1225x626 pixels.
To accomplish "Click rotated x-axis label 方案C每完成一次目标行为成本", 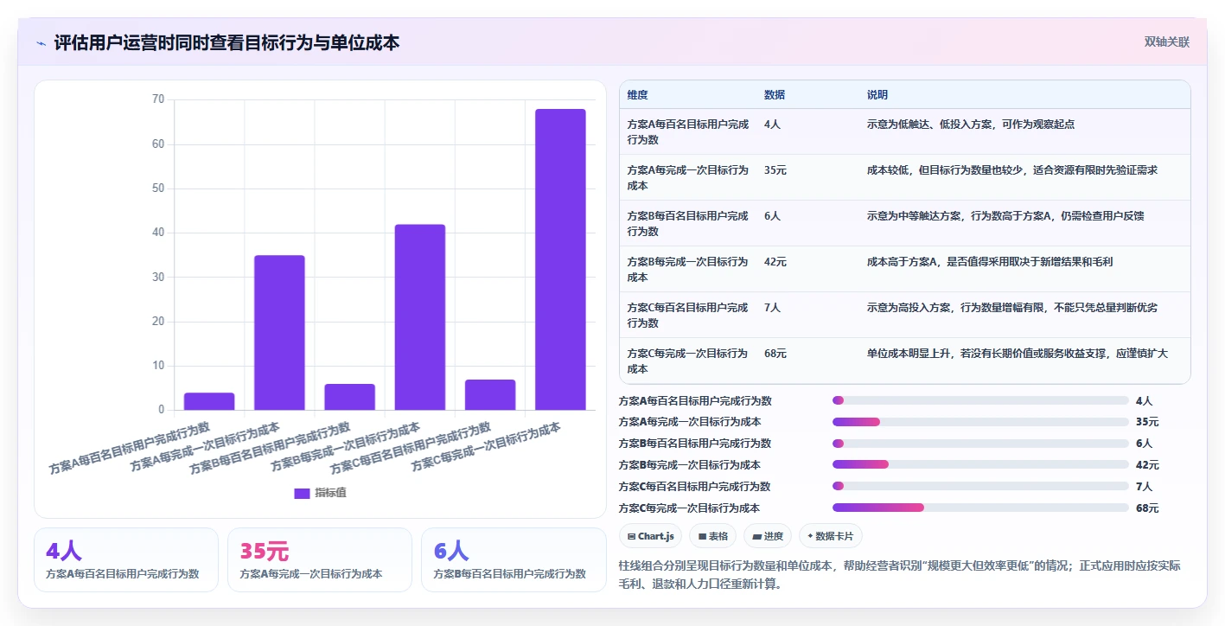I will point(486,446).
